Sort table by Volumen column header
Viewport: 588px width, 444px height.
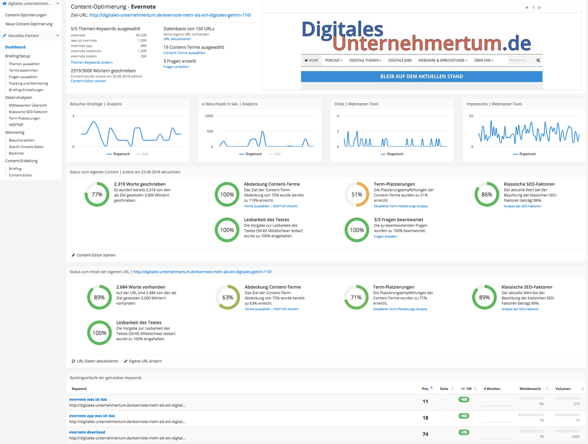pyautogui.click(x=563, y=389)
